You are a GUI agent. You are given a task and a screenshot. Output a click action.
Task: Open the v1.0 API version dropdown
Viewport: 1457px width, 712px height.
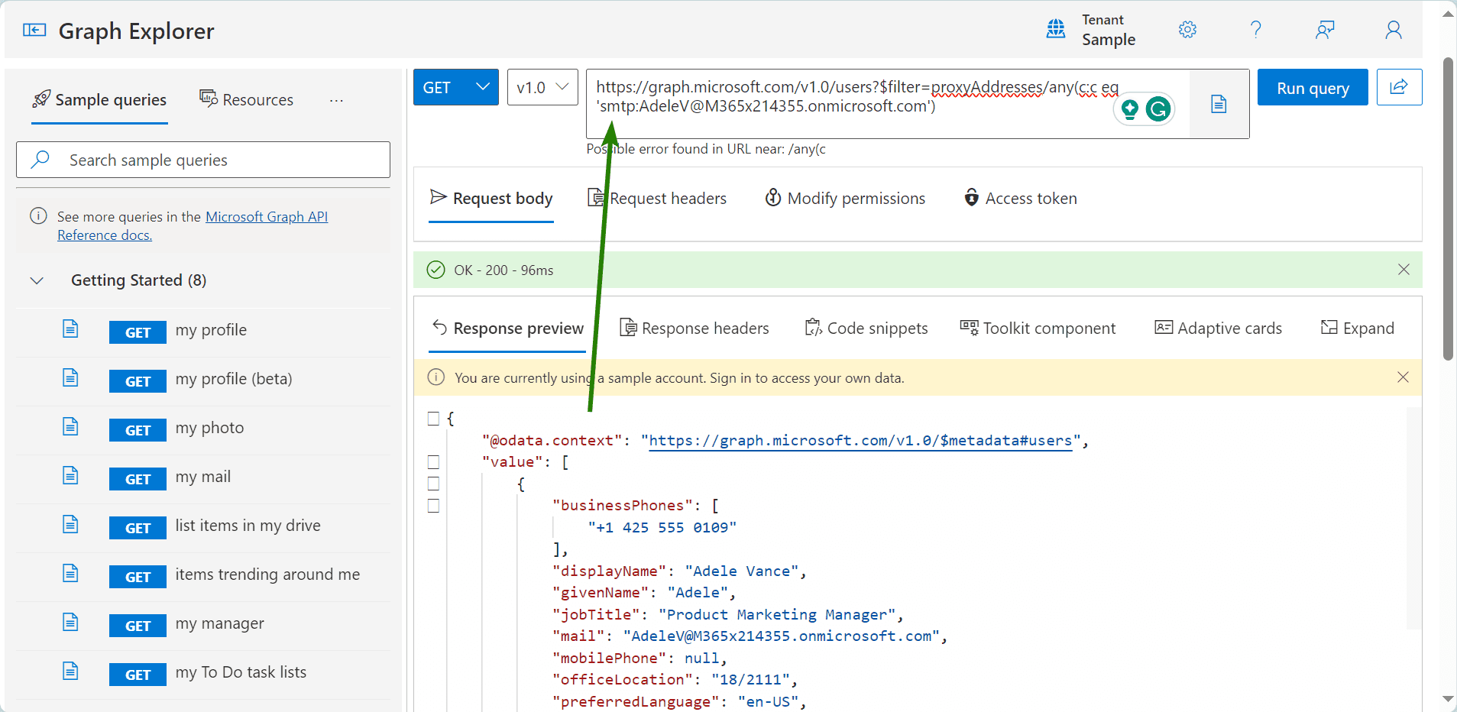[x=542, y=87]
